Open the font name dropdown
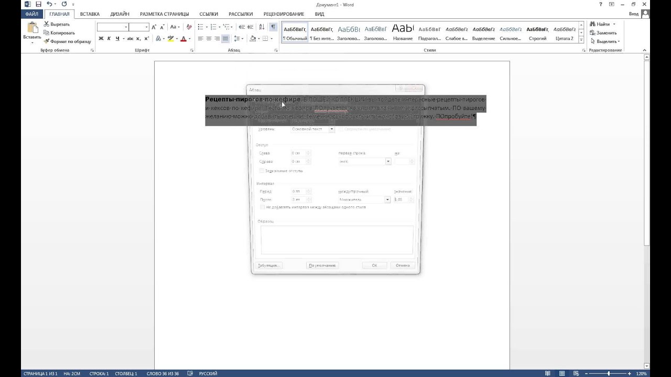Screen dimensions: 671x377 click(126, 27)
